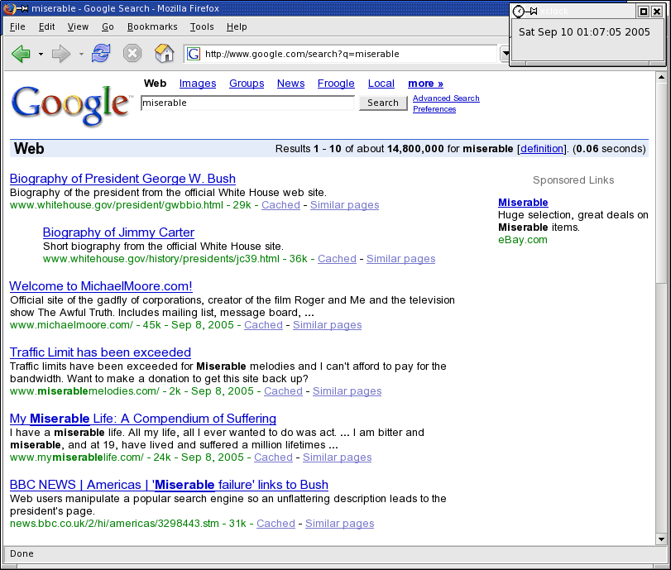Open 'Biography of Jimmy Carter' result
Image resolution: width=671 pixels, height=570 pixels.
pos(118,232)
